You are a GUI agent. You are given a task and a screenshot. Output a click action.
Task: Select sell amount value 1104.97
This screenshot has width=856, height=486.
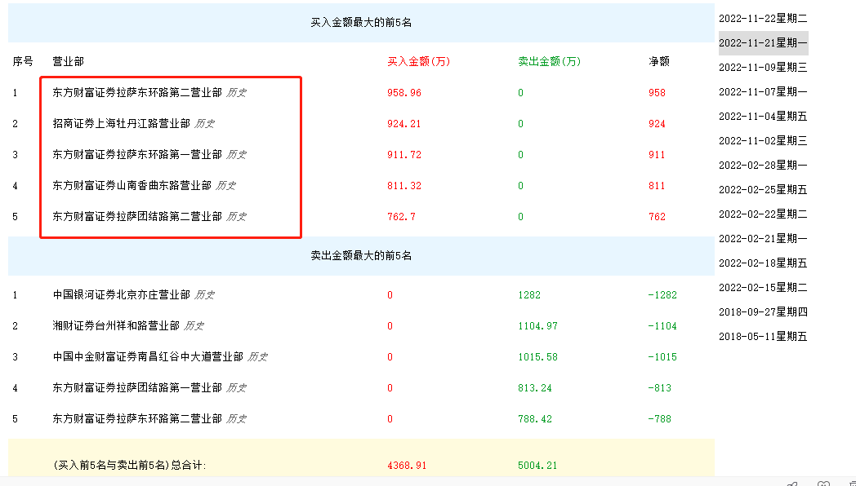point(537,326)
